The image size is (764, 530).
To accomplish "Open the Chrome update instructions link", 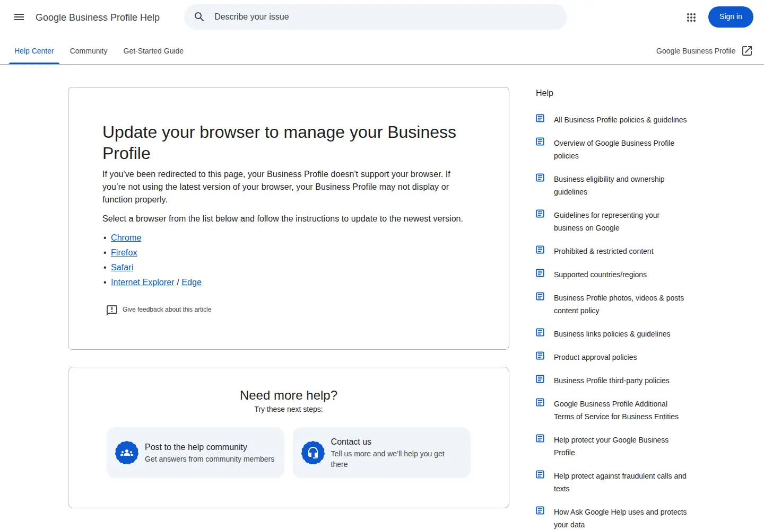I will (x=126, y=237).
